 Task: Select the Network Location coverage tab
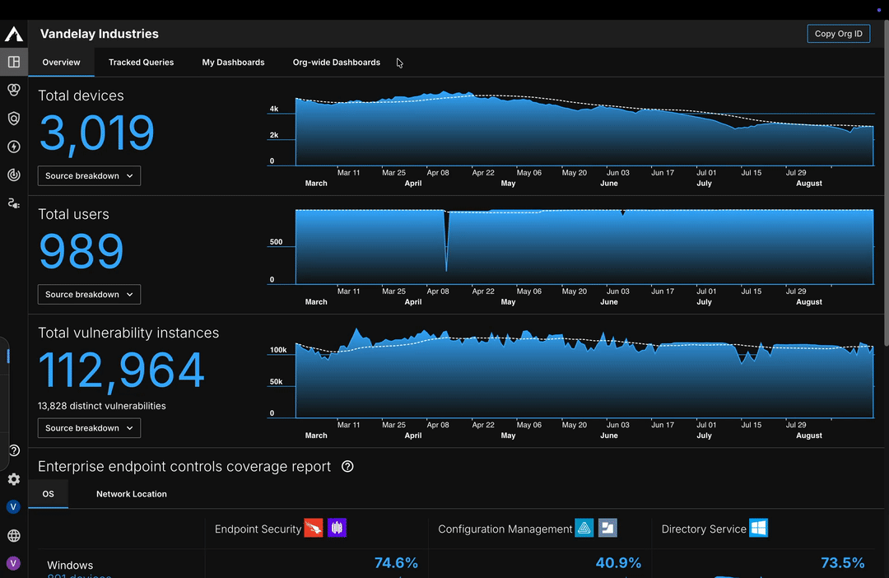coord(132,494)
